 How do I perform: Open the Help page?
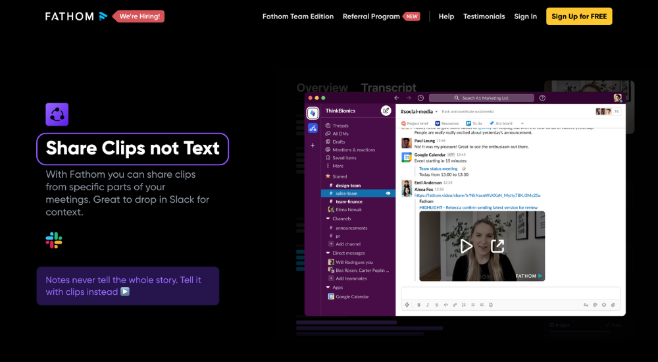tap(446, 16)
